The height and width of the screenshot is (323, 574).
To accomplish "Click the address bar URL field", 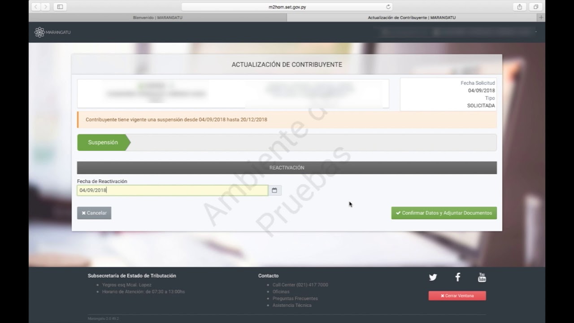I will point(287,7).
